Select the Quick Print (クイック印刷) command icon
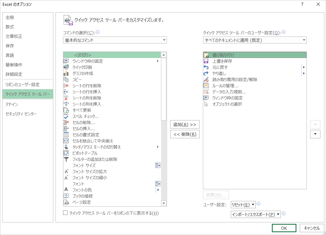326x235 pixels. click(66, 67)
